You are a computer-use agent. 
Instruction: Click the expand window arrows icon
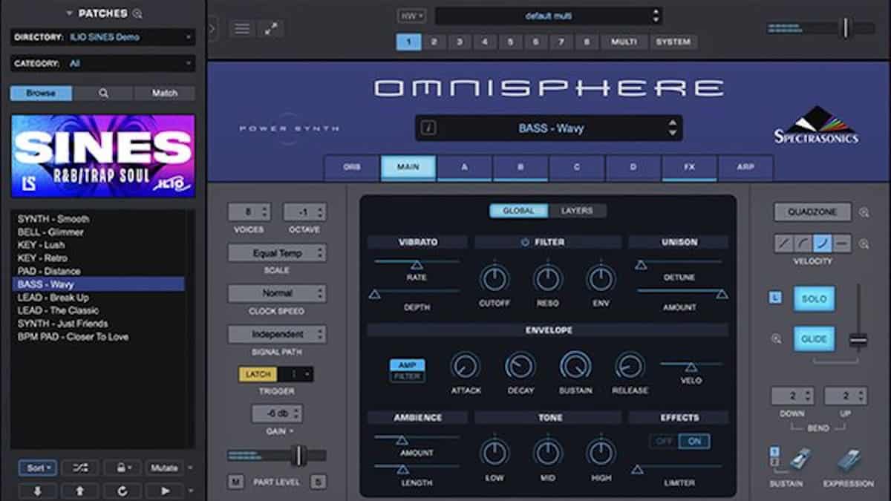click(272, 28)
